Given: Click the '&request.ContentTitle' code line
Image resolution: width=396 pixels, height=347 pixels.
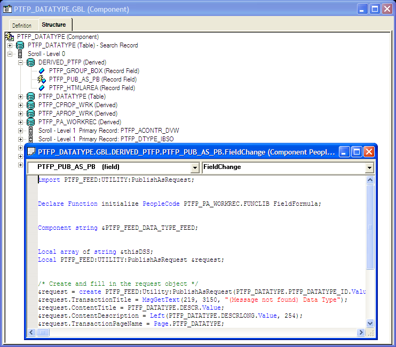Looking at the screenshot, I should click(131, 308).
